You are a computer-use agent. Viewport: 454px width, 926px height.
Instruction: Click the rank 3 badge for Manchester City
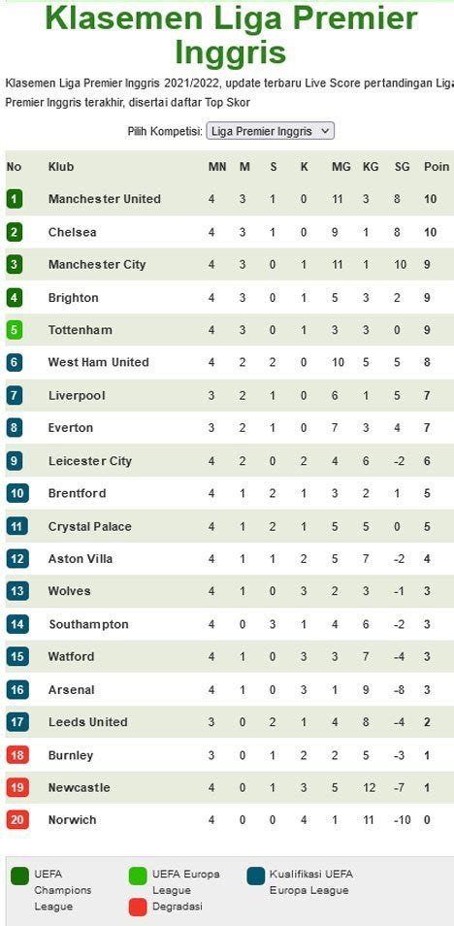(15, 265)
